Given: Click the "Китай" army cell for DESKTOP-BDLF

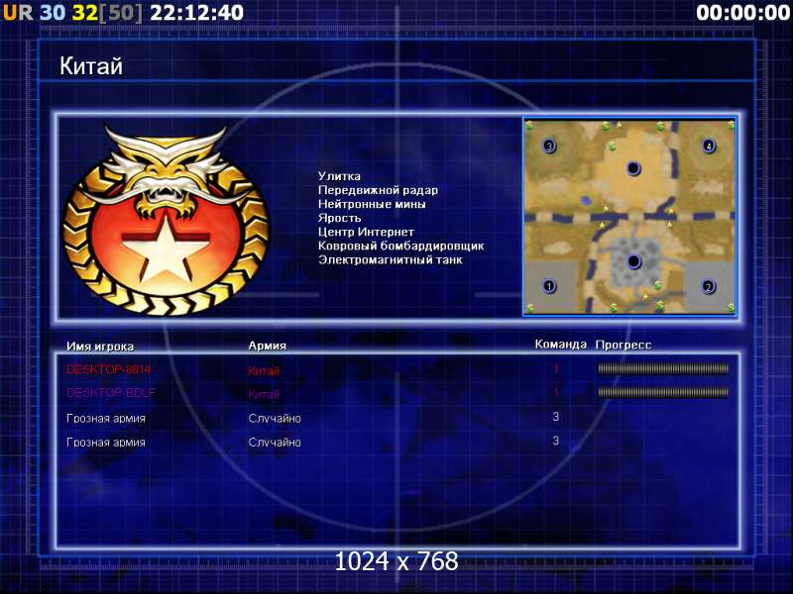Looking at the screenshot, I should tap(264, 394).
